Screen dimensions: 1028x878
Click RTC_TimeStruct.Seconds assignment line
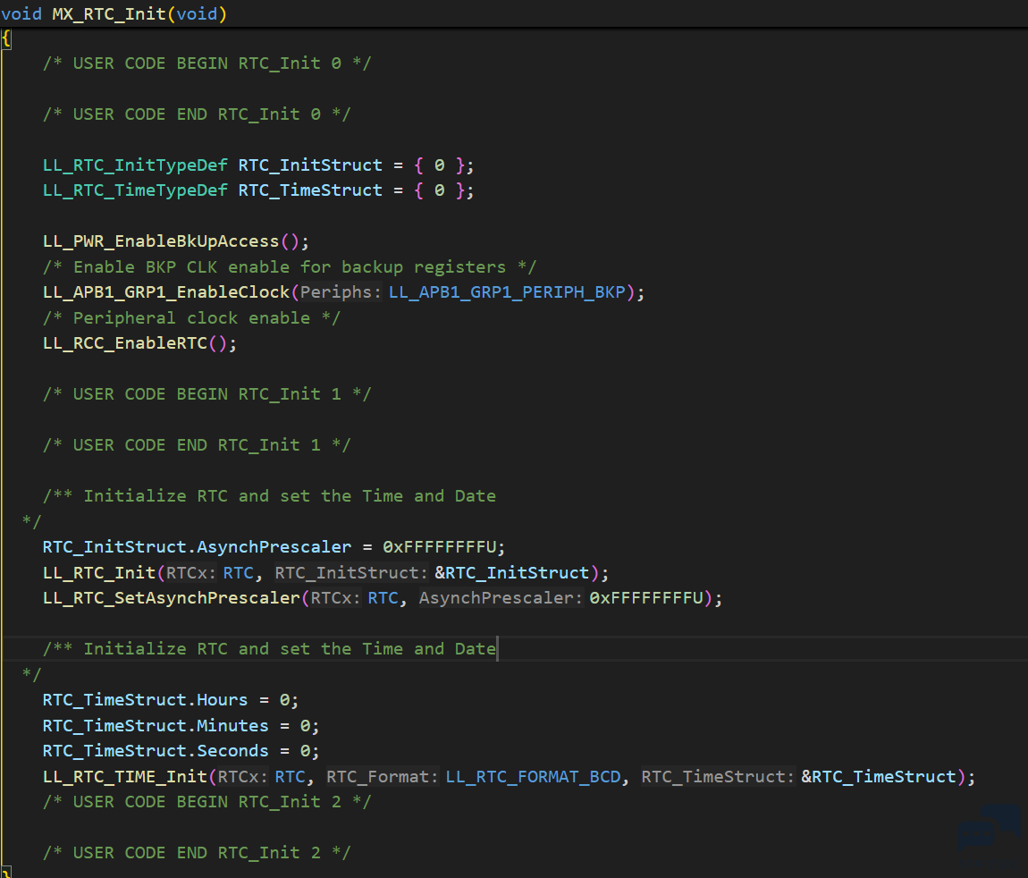pos(179,751)
